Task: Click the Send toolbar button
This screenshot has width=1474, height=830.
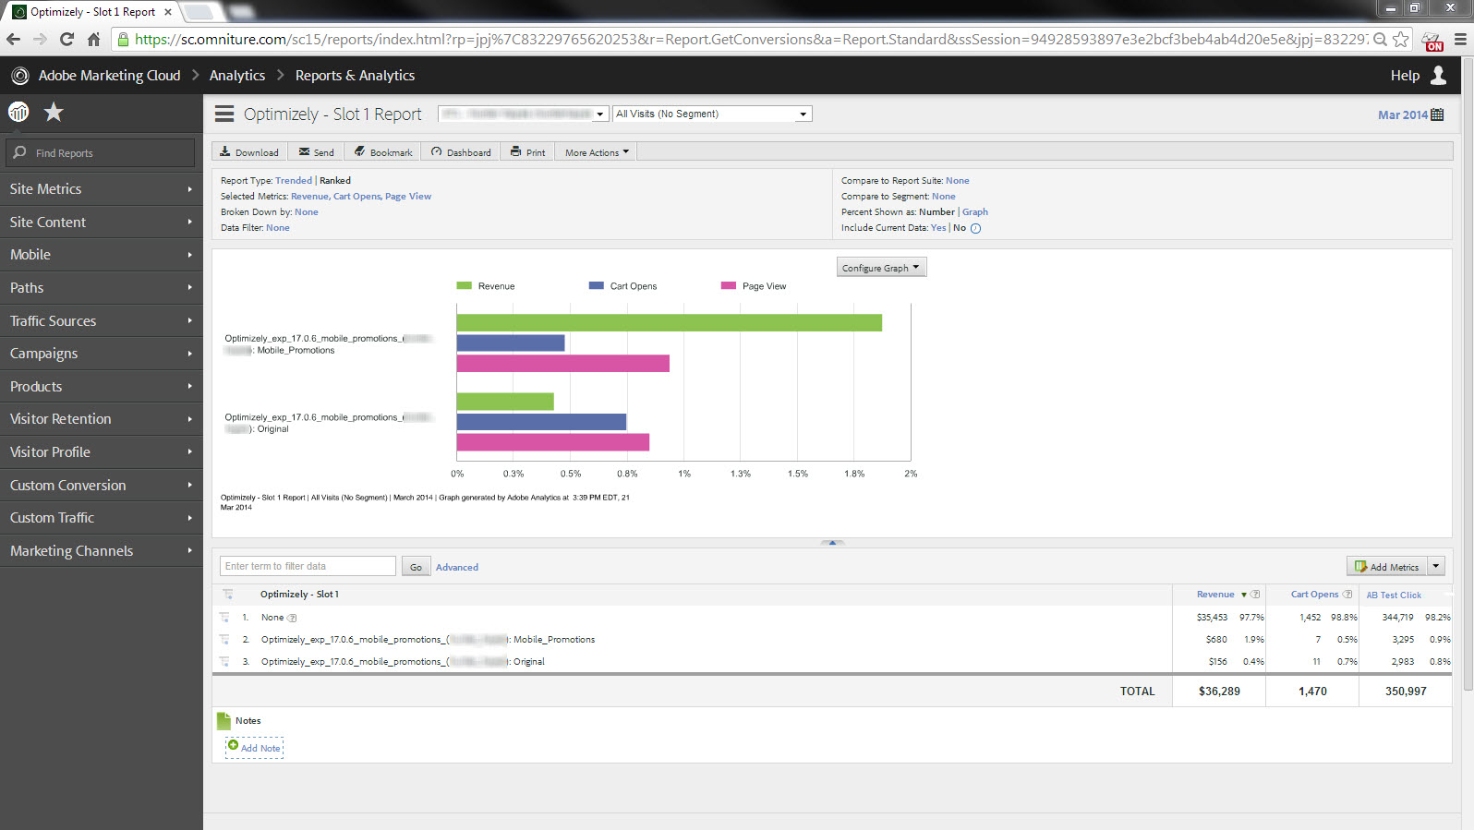Action: coord(316,152)
